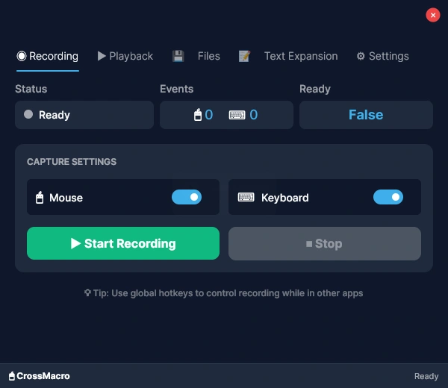448x388 pixels.
Task: Click the CrossMacro logo in the footer
Action: point(39,376)
